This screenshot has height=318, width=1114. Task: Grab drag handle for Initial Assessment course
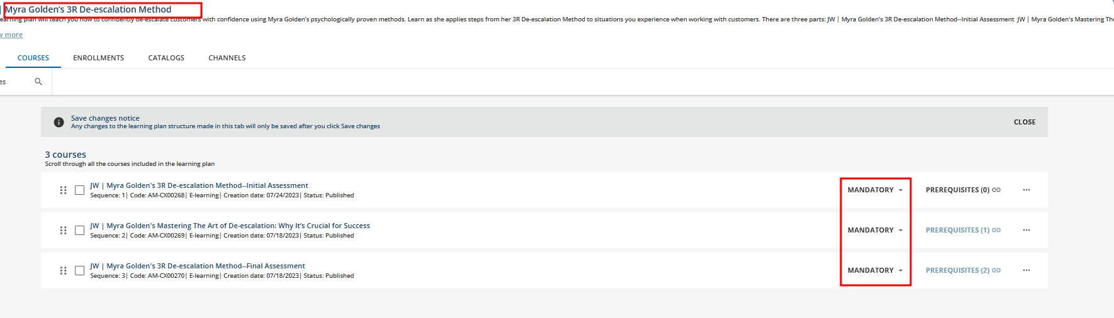tap(63, 190)
